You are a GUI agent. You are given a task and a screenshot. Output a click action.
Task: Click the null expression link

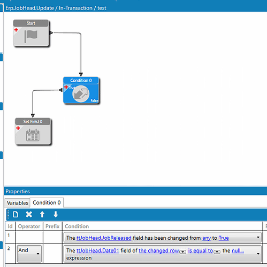pos(238,250)
